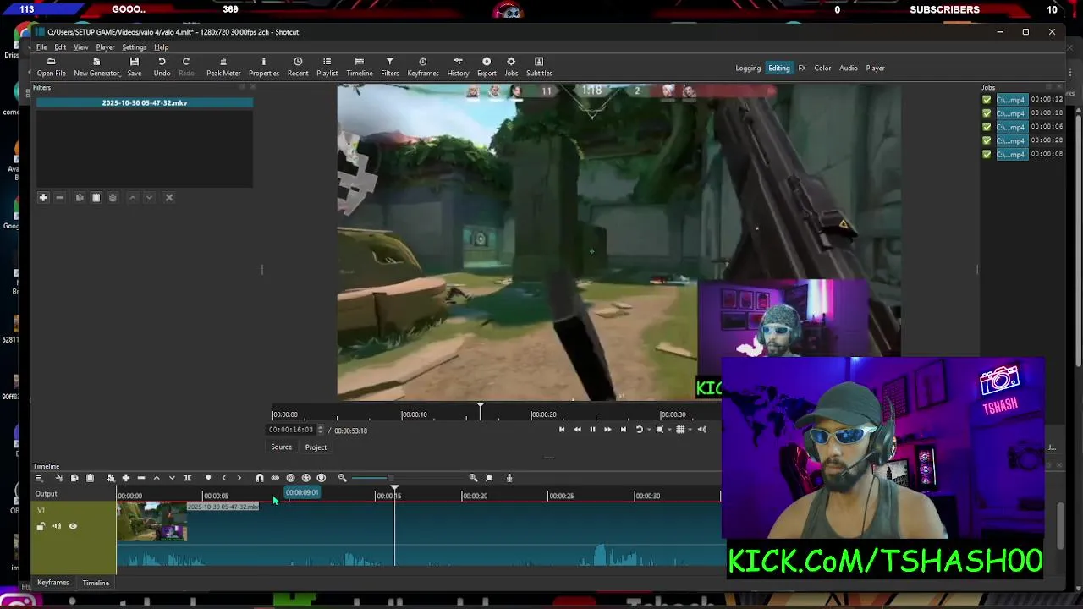Screen dimensions: 1083x609
Task: Save the project with the Save icon
Action: (135, 67)
